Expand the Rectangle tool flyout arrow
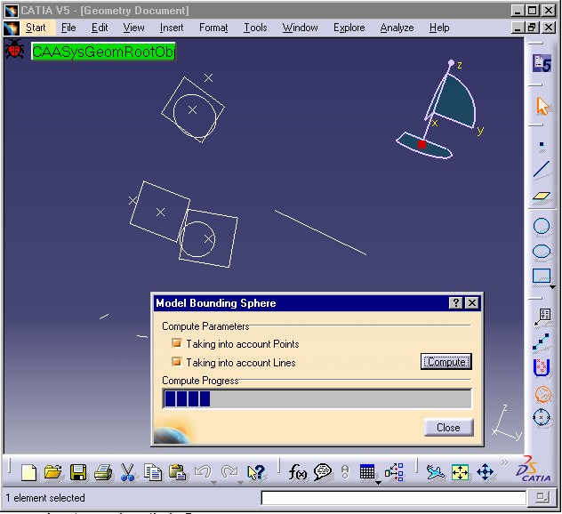Image resolution: width=562 pixels, height=514 pixels. (553, 287)
